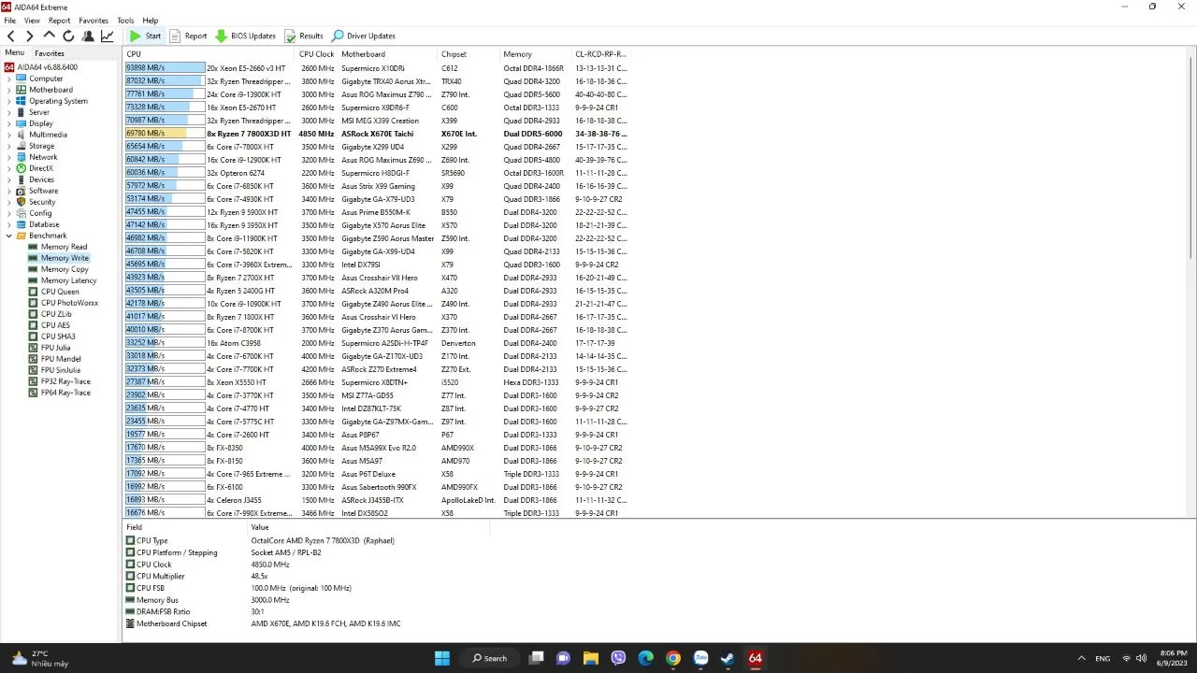The width and height of the screenshot is (1197, 673).
Task: Go forward with the right arrow icon
Action: pyautogui.click(x=30, y=36)
